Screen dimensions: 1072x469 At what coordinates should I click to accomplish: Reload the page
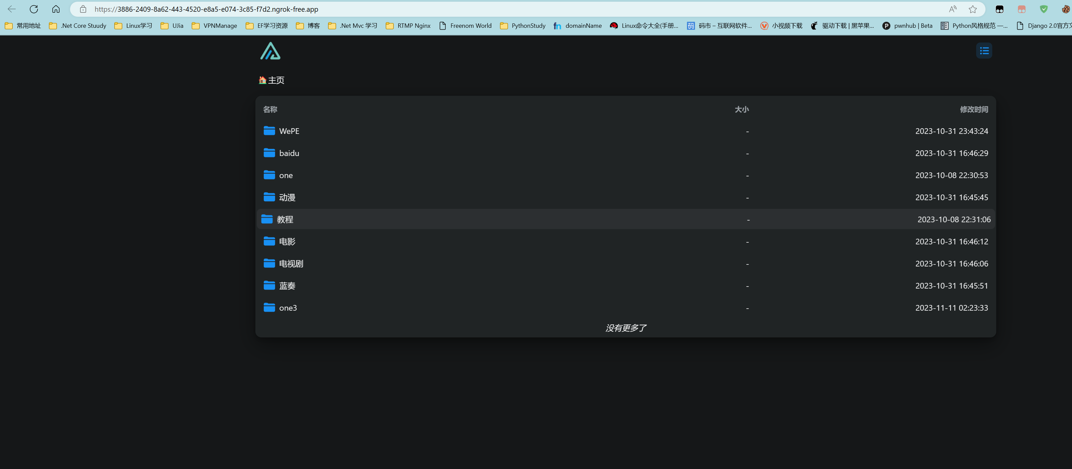click(x=34, y=9)
